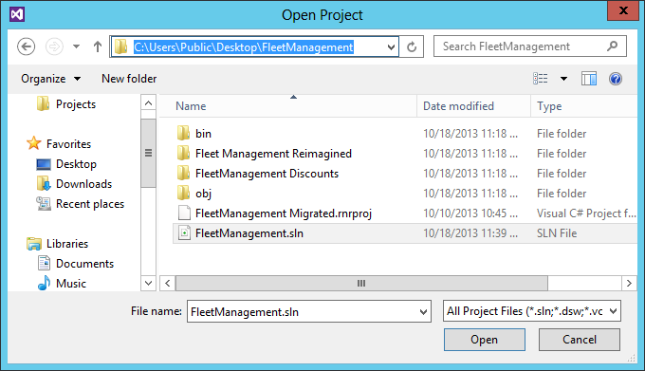Screen dimensions: 645x371
Task: Click the Visual Studio logo icon
Action: tap(17, 14)
